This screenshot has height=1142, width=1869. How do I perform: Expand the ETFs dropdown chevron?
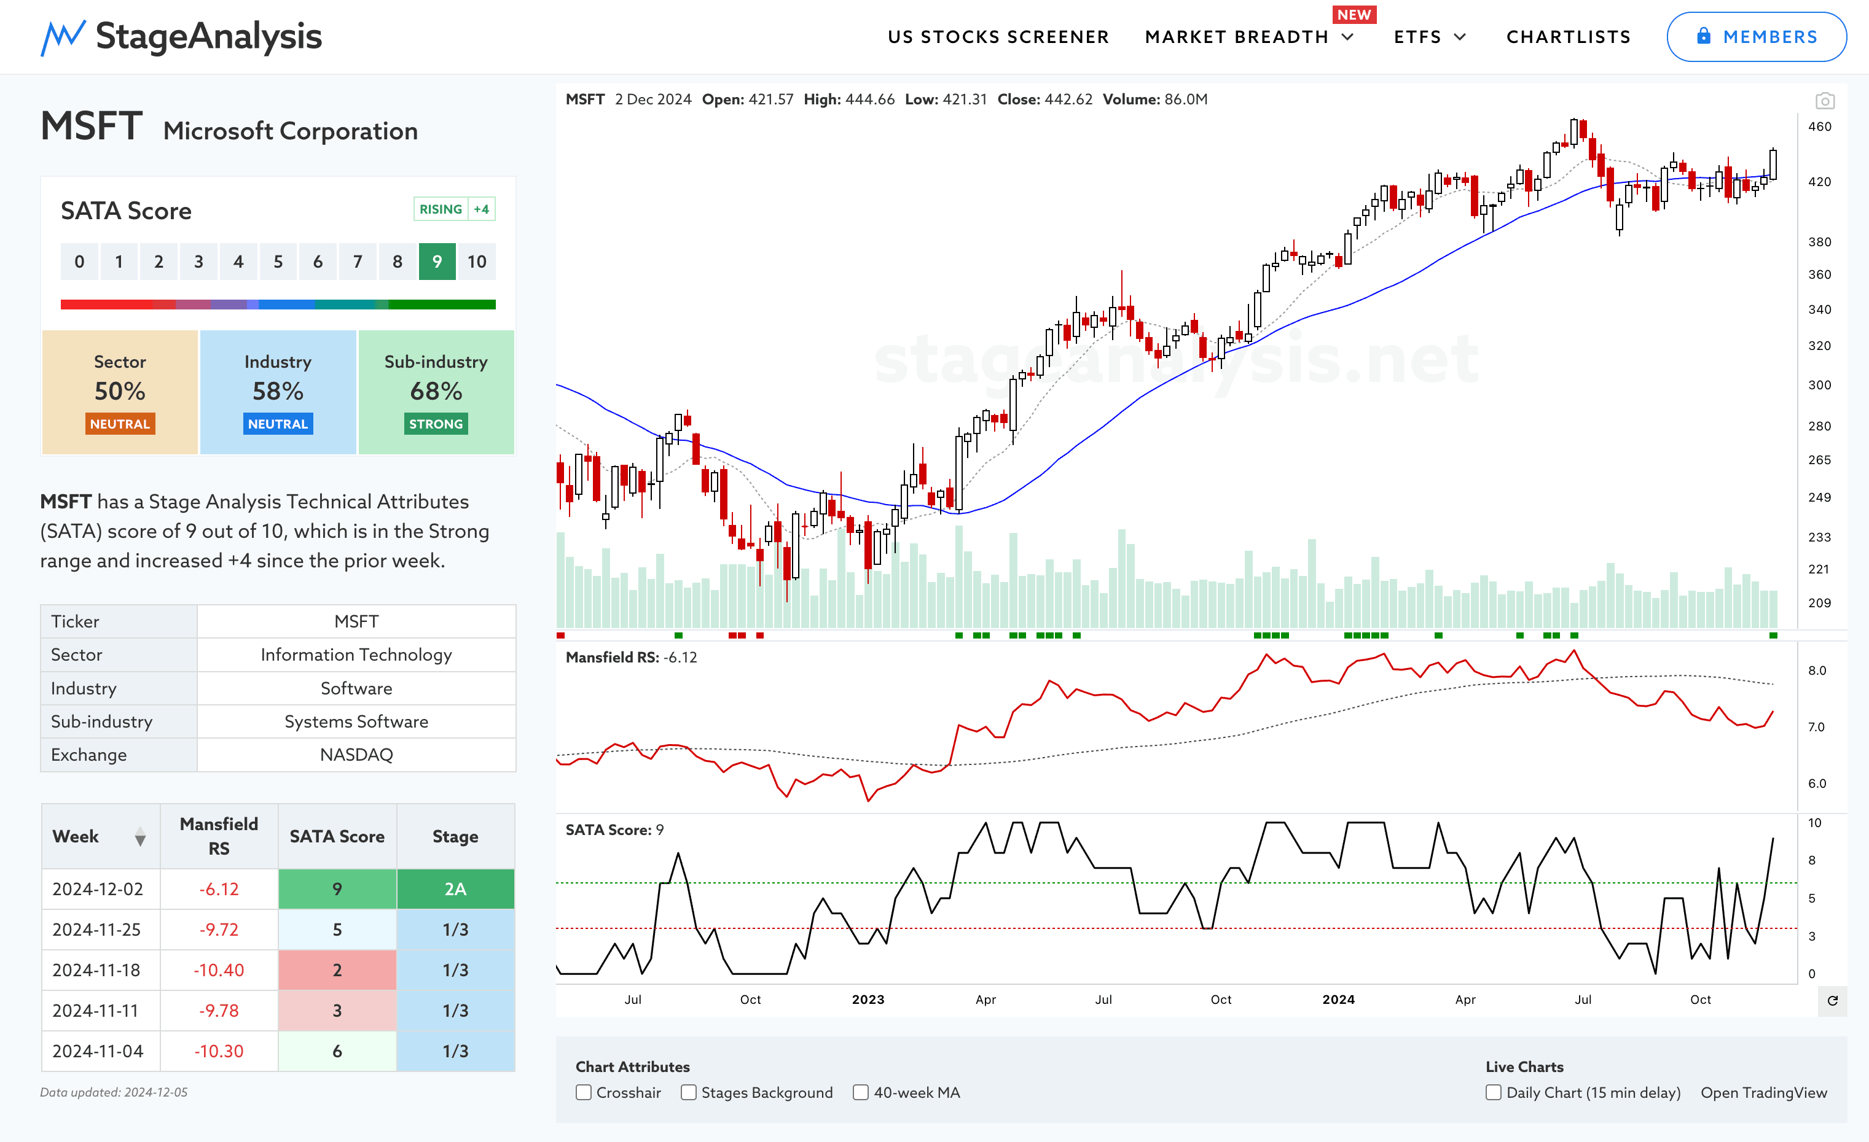pos(1460,37)
